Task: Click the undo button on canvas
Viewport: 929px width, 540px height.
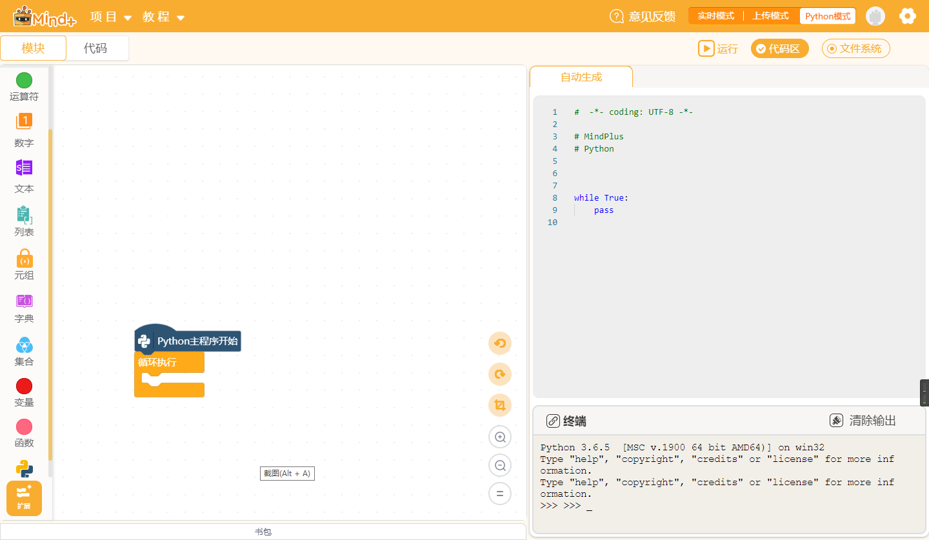Action: pos(500,343)
